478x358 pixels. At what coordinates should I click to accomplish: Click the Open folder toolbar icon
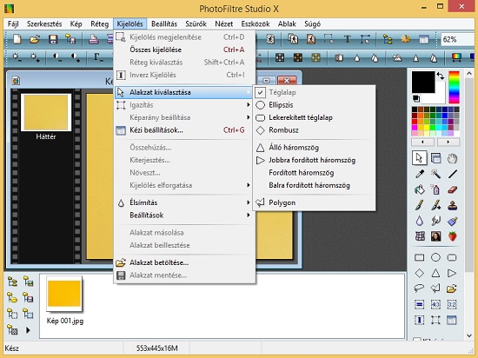click(35, 39)
